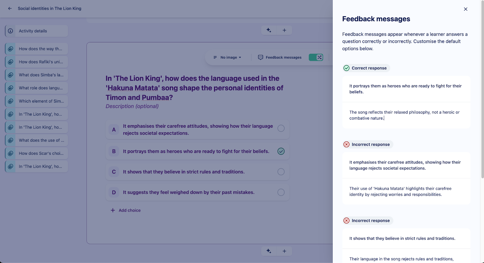Toggle the shuffle answers switch

click(x=316, y=57)
